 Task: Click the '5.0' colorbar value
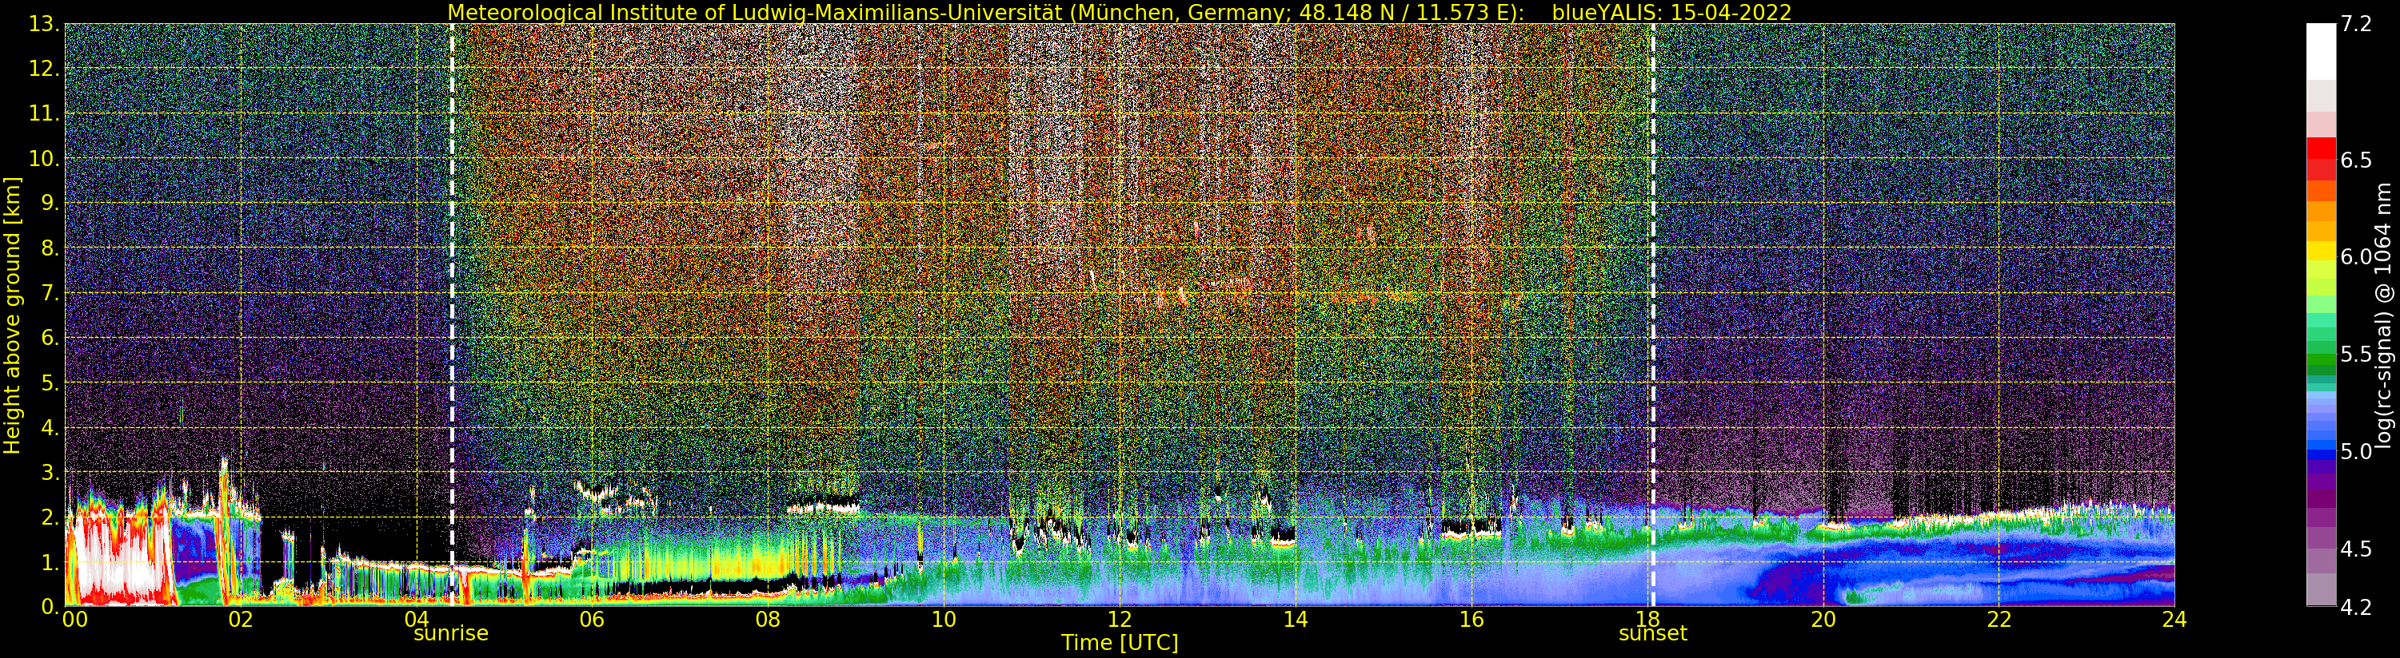(2356, 451)
